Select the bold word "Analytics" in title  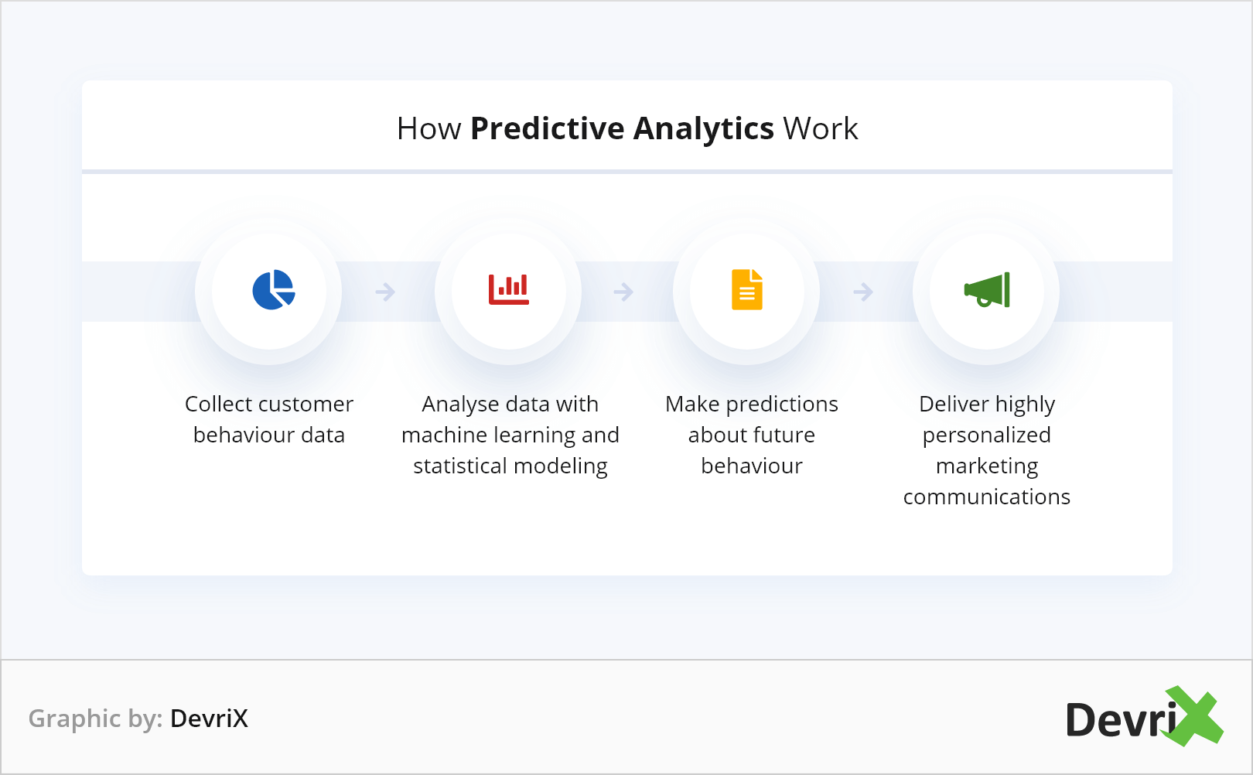pos(703,129)
